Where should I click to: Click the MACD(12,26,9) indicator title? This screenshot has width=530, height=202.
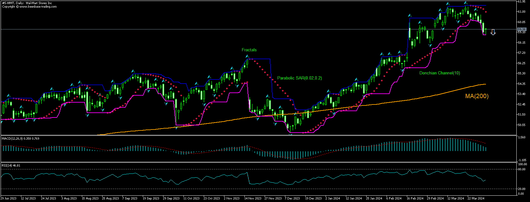(20, 139)
